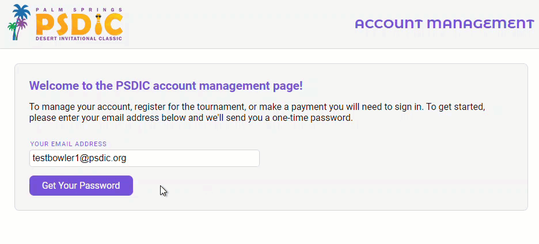
Task: Place cursor after 'psdic.org' in email field
Action: pos(127,158)
